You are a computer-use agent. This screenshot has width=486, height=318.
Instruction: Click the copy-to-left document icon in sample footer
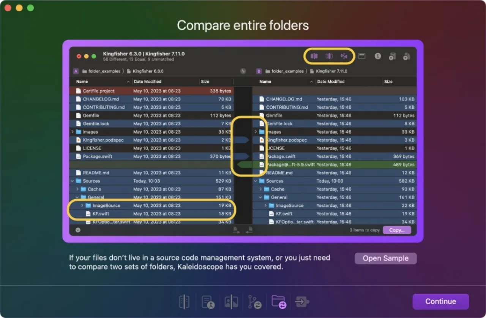pyautogui.click(x=249, y=230)
